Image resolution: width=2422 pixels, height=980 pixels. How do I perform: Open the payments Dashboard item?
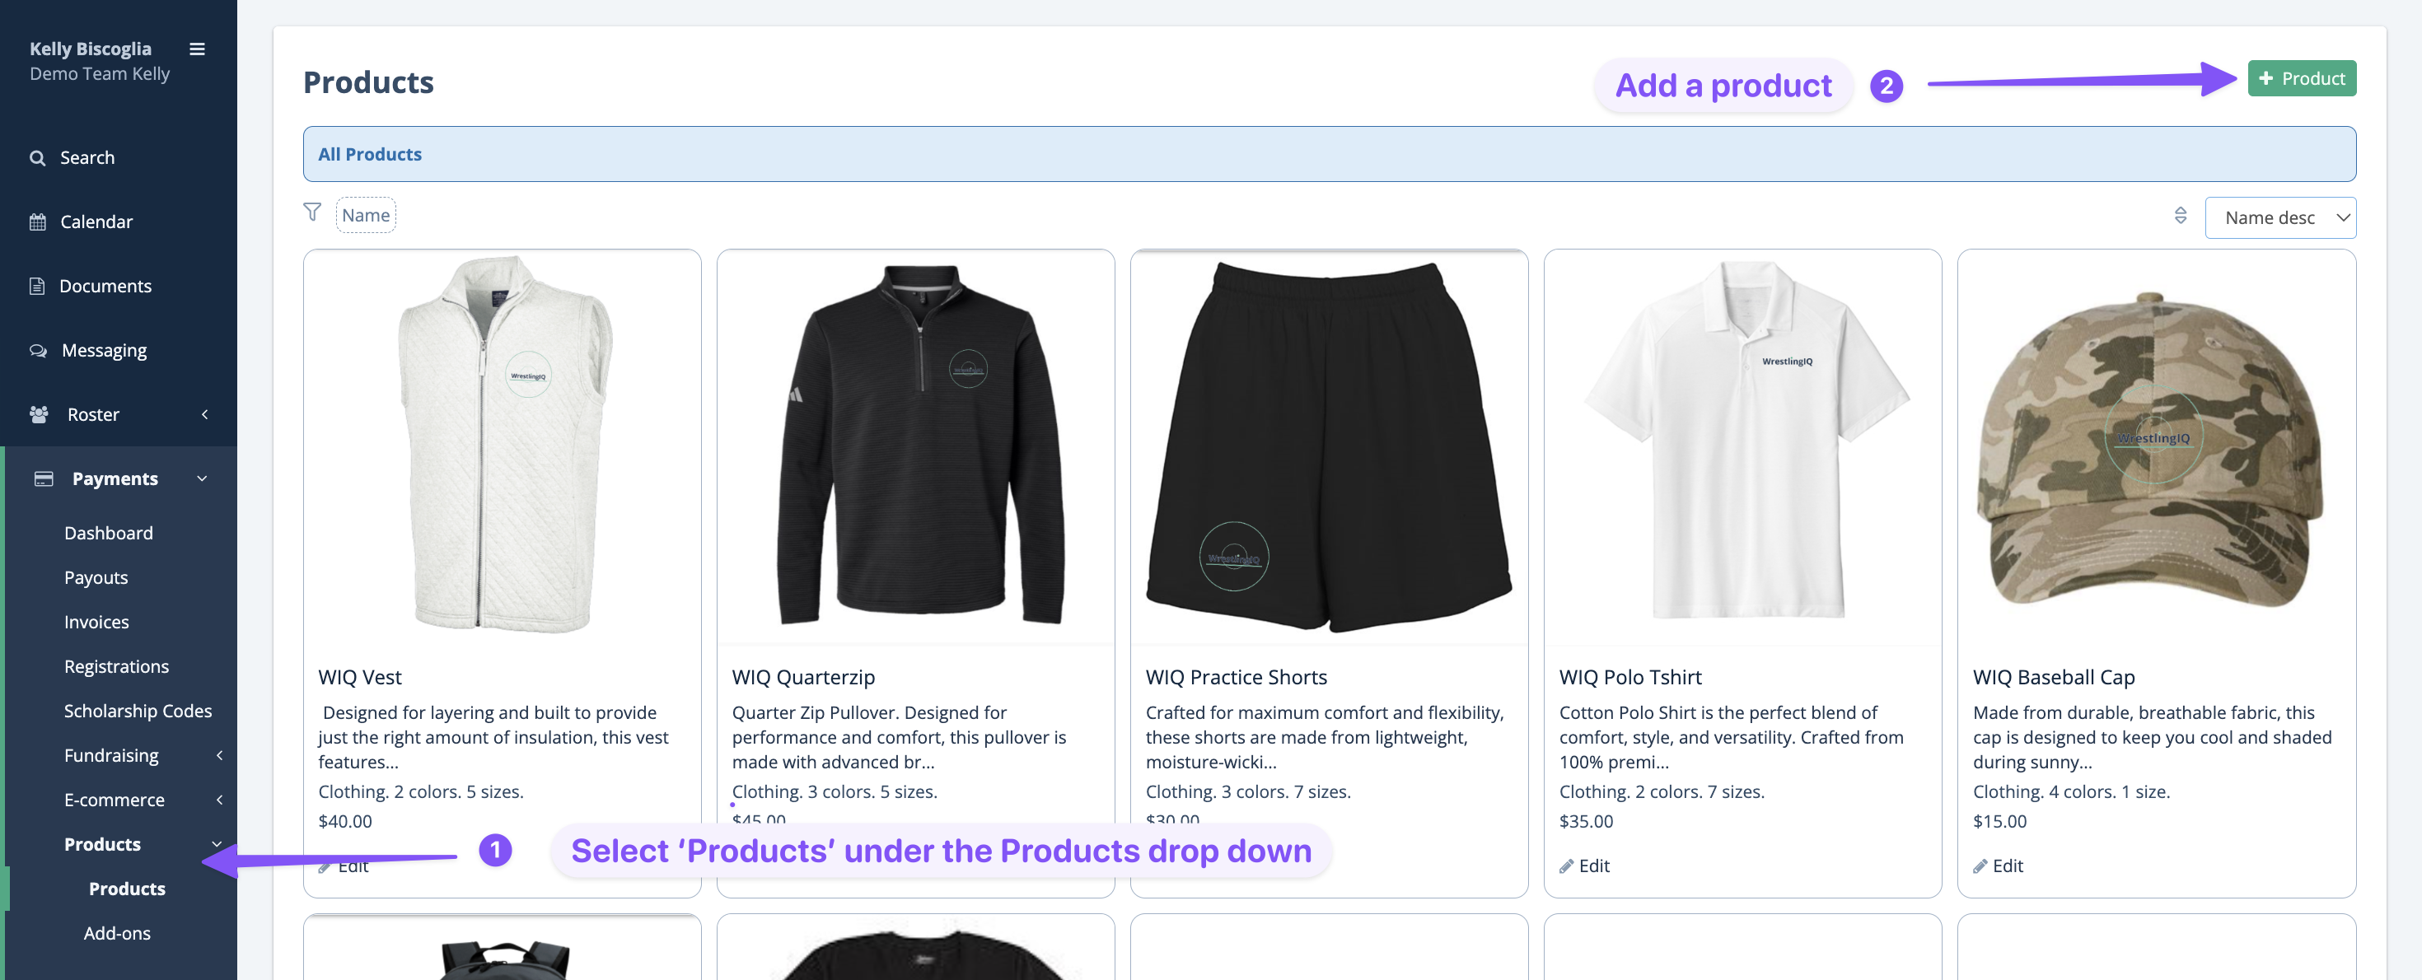pos(108,533)
